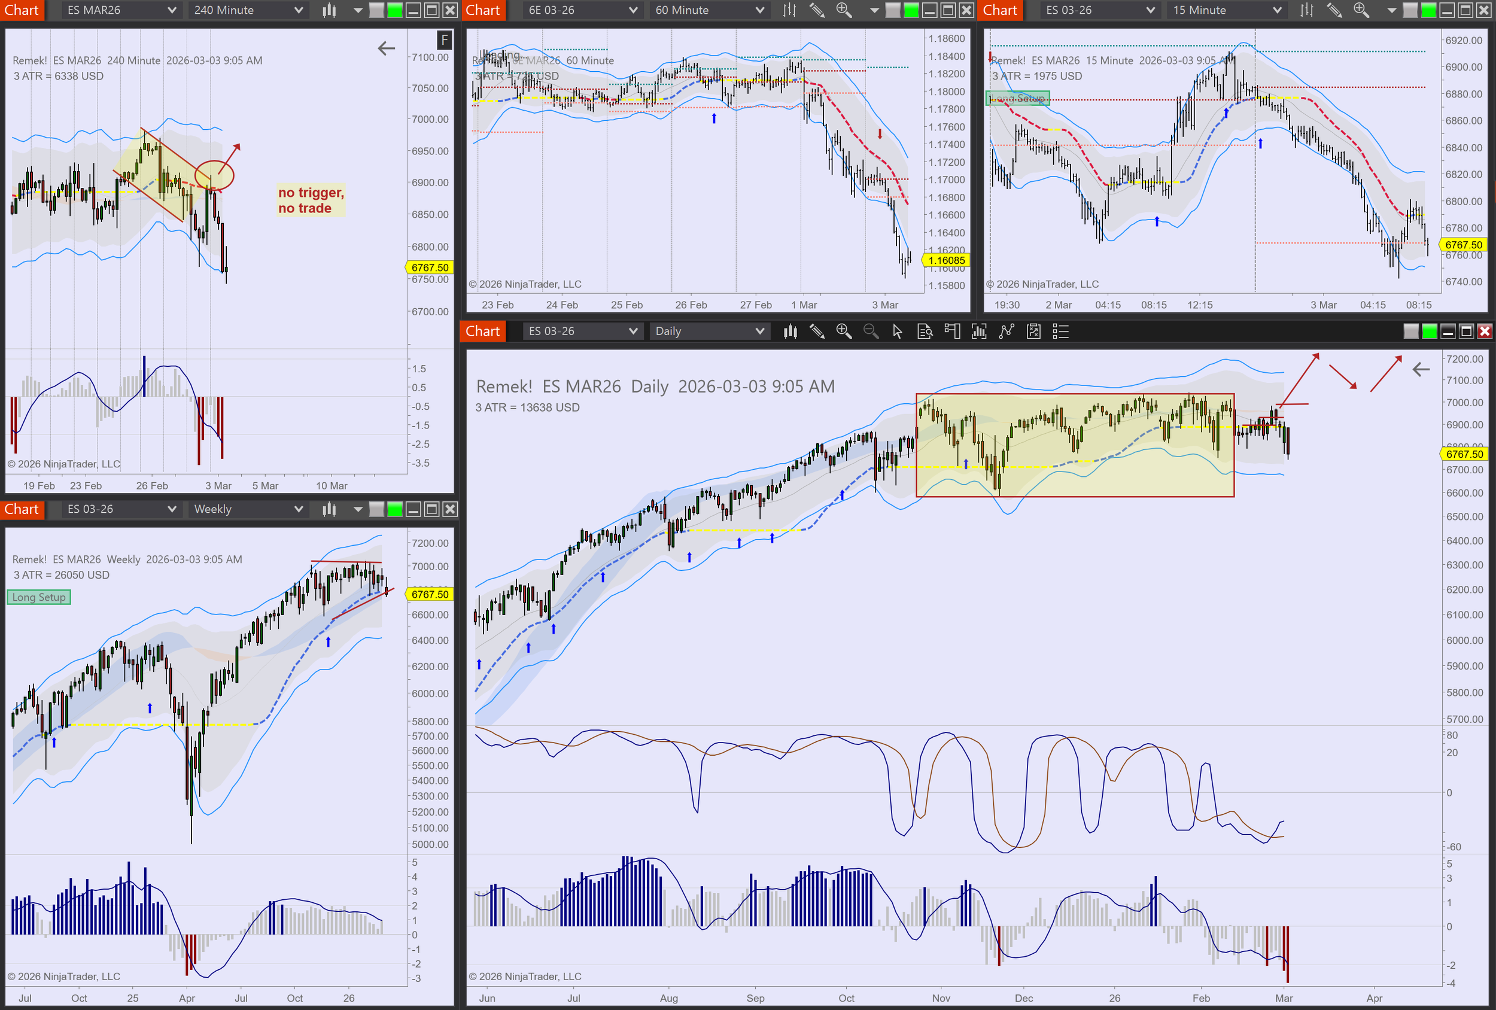Click zoom out magnifier on Daily chart toolbar
The width and height of the screenshot is (1496, 1010).
(870, 331)
